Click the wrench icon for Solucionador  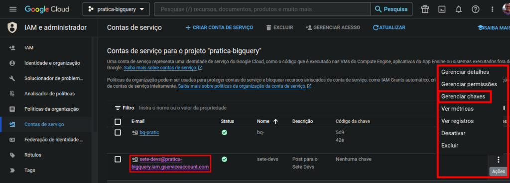coord(12,78)
